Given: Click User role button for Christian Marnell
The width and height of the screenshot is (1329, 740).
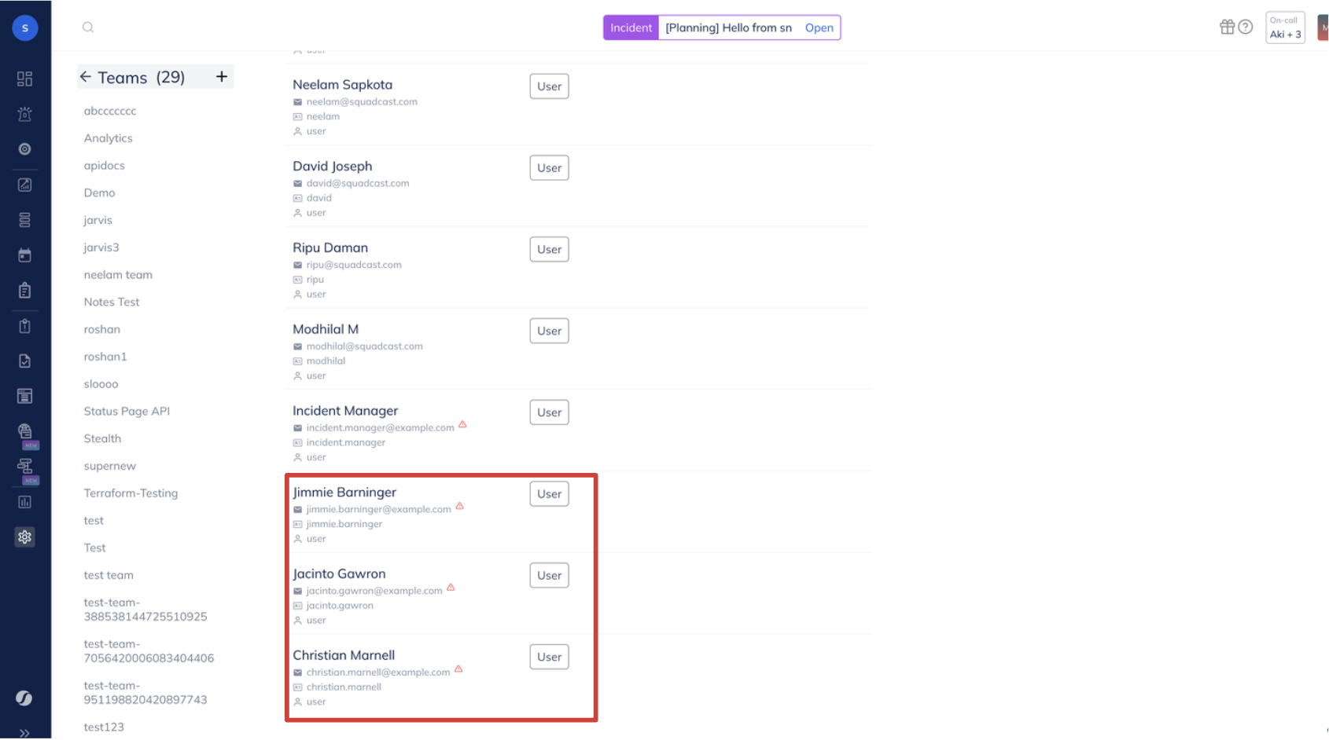Looking at the screenshot, I should (x=549, y=658).
